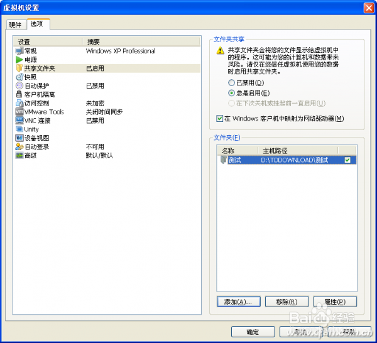This screenshot has width=377, height=343.
Task: Select the 访问控制 row label
Action: coord(37,103)
